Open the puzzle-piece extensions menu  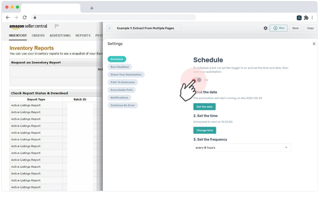[306, 18]
